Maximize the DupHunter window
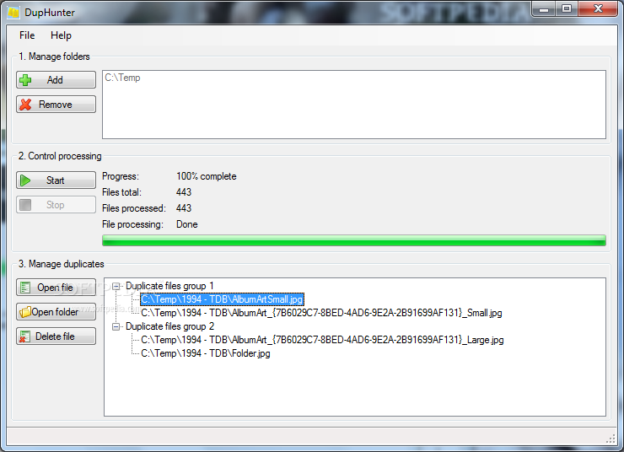This screenshot has width=624, height=452. 567,8
